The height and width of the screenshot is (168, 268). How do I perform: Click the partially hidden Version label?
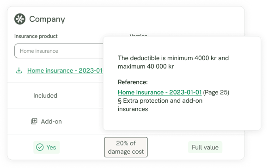point(138,35)
